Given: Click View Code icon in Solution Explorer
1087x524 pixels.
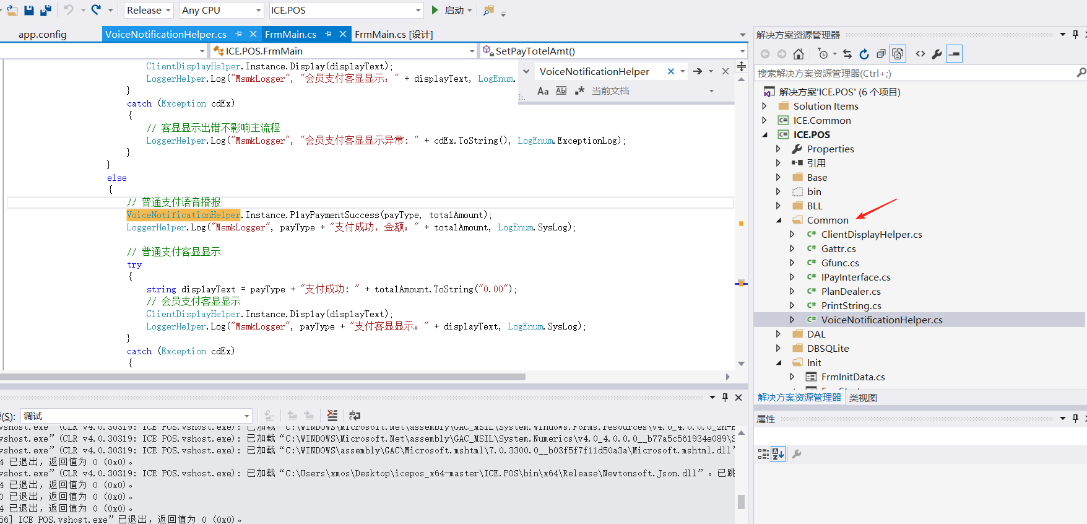Looking at the screenshot, I should coord(920,54).
